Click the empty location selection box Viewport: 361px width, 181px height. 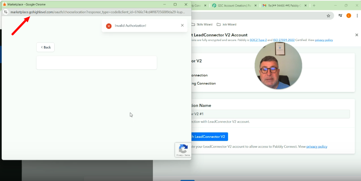(x=96, y=63)
